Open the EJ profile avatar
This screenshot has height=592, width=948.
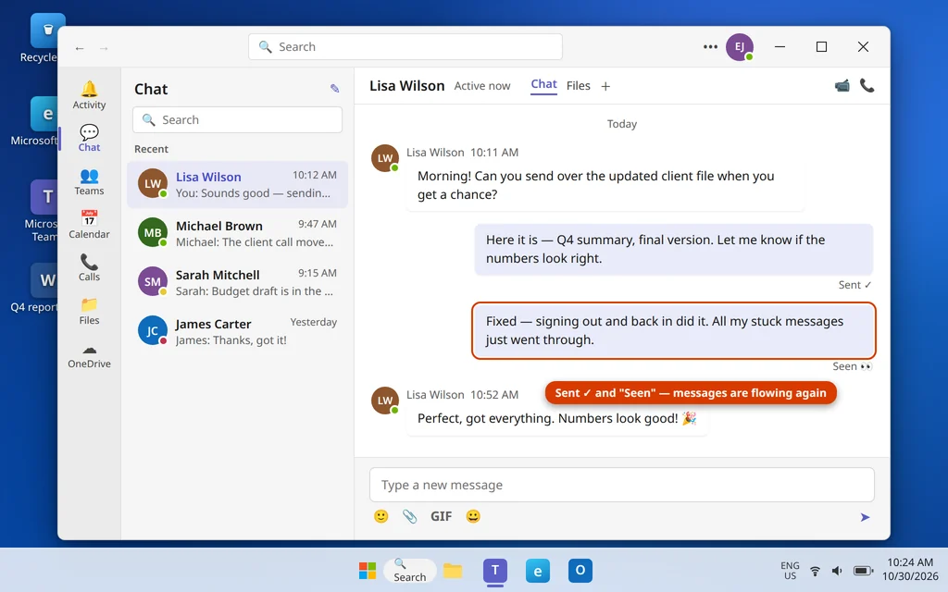pos(740,46)
